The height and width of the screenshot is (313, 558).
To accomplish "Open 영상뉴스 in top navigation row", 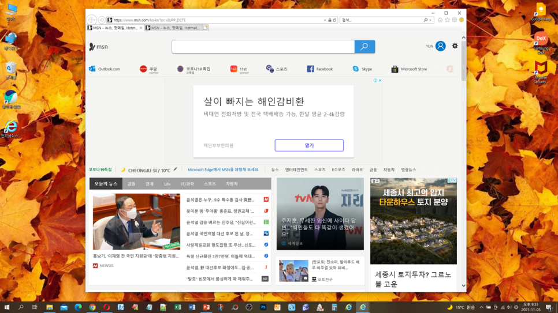I will coord(408,170).
